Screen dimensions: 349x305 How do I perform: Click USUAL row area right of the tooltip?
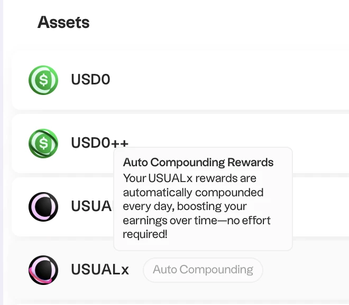[320, 206]
